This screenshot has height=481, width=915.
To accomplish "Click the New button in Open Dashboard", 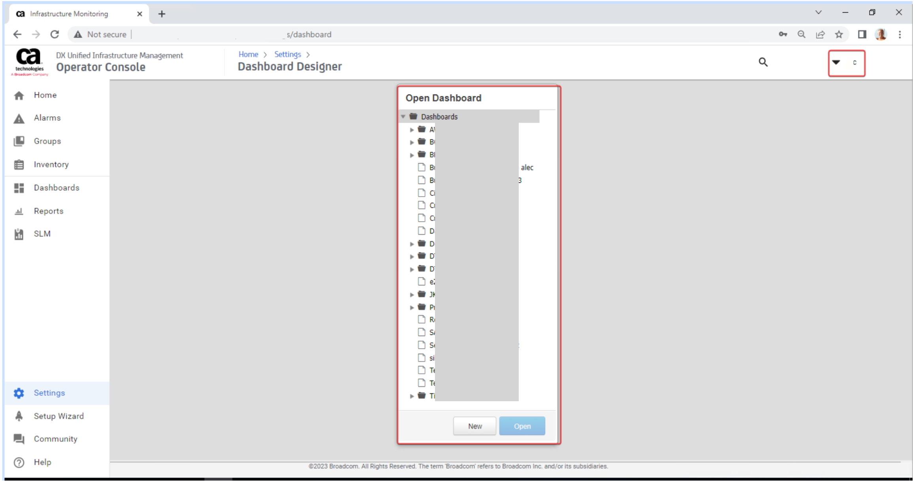I will pos(474,426).
